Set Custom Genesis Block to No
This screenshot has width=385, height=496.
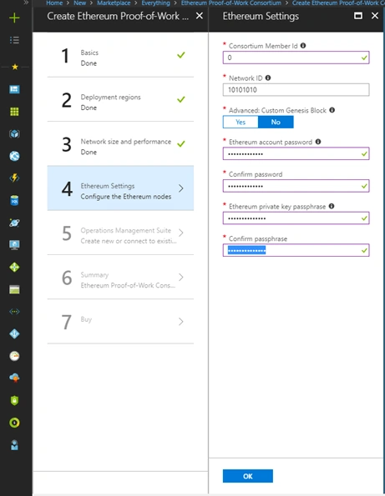[276, 122]
